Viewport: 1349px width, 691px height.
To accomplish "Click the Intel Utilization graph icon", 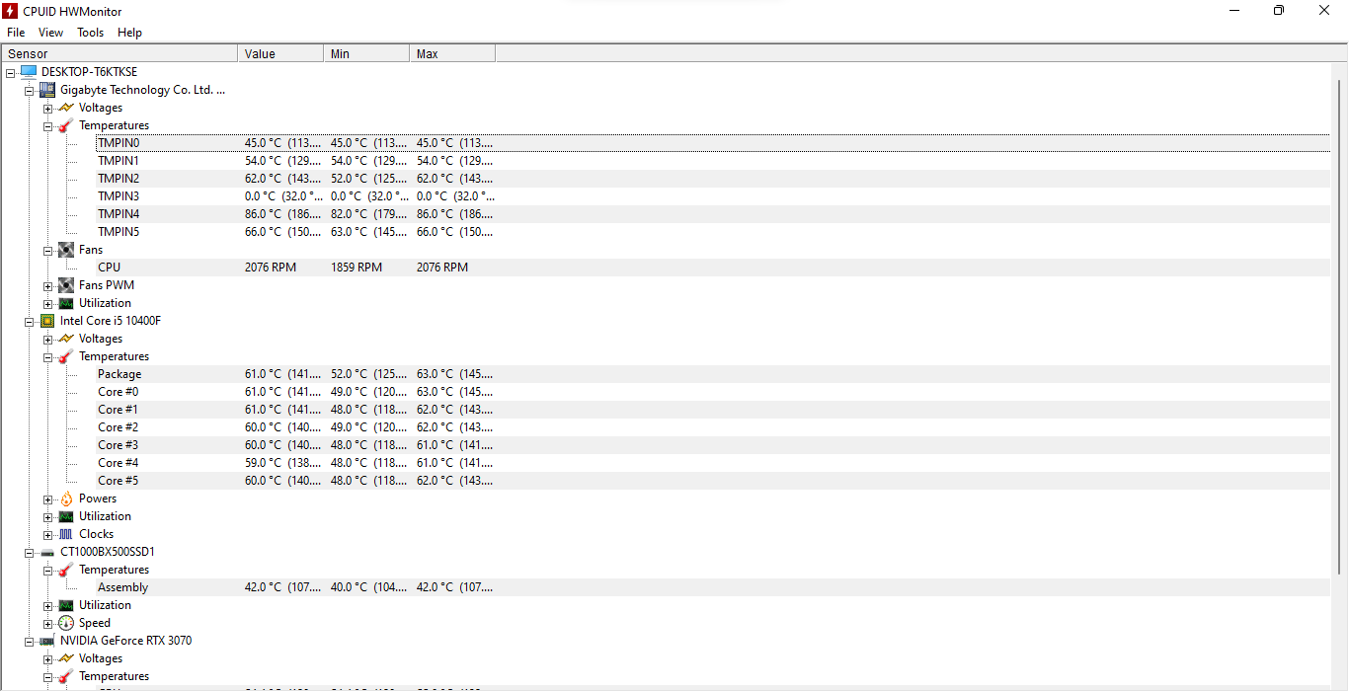I will tap(66, 516).
